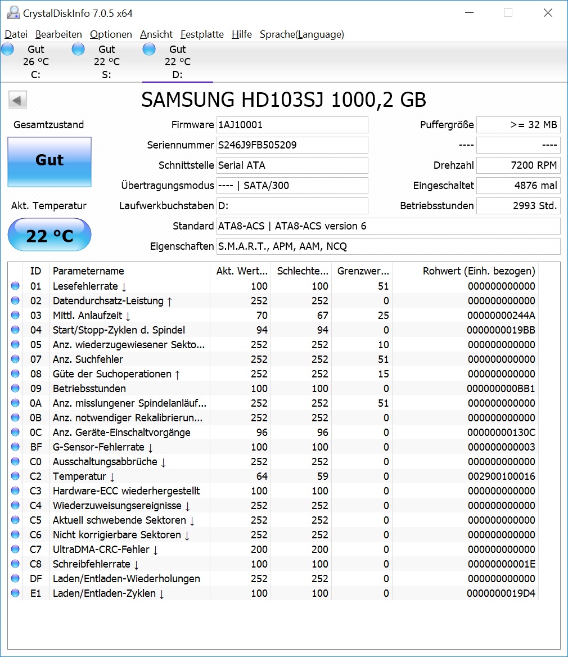
Task: Click raw value 00000000130C
Action: (501, 433)
